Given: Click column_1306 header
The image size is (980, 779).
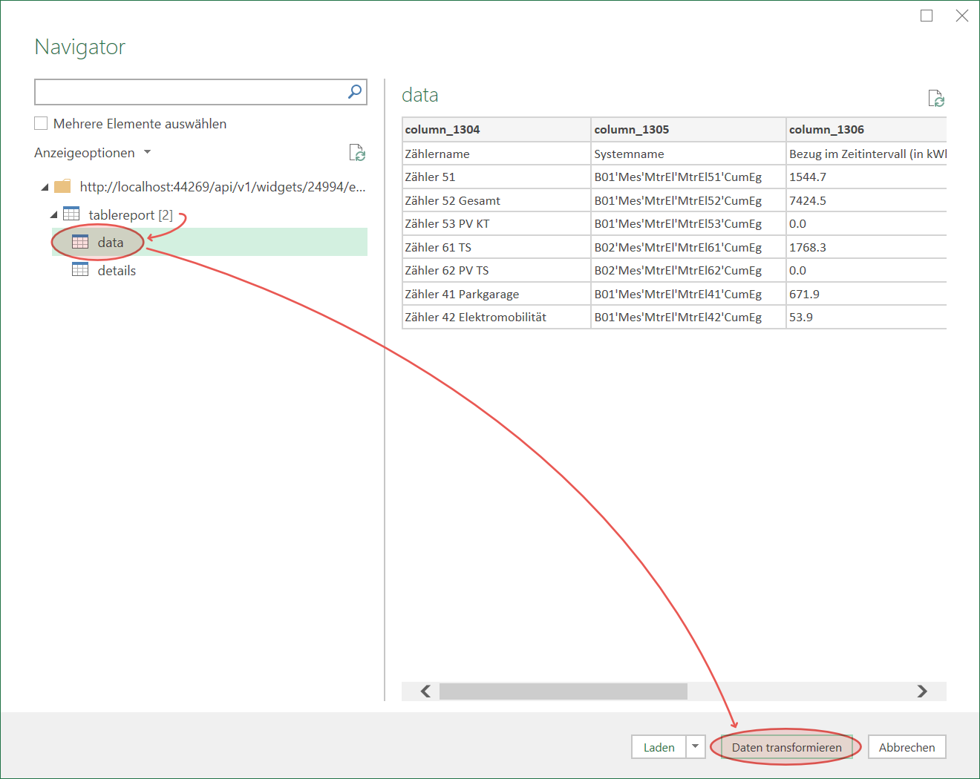Looking at the screenshot, I should pos(866,129).
